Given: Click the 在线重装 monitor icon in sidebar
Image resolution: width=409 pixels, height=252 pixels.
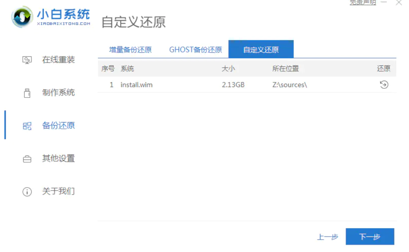Looking at the screenshot, I should tap(27, 60).
